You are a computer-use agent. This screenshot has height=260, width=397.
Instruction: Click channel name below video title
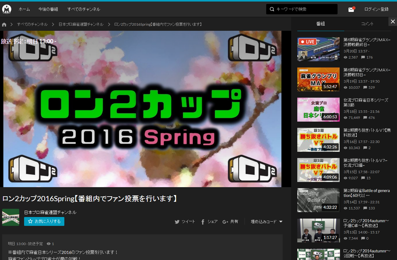coord(50,212)
